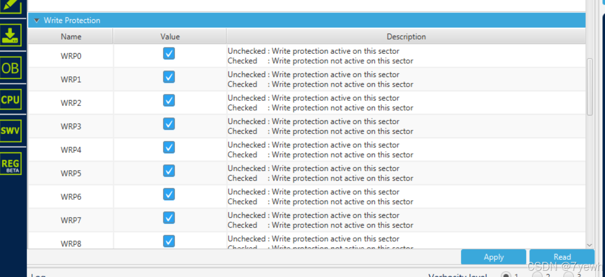Click the Read button
The image size is (605, 277).
pyautogui.click(x=562, y=257)
